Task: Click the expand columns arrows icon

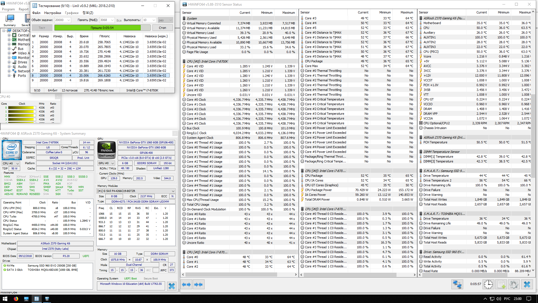Action: [186, 284]
